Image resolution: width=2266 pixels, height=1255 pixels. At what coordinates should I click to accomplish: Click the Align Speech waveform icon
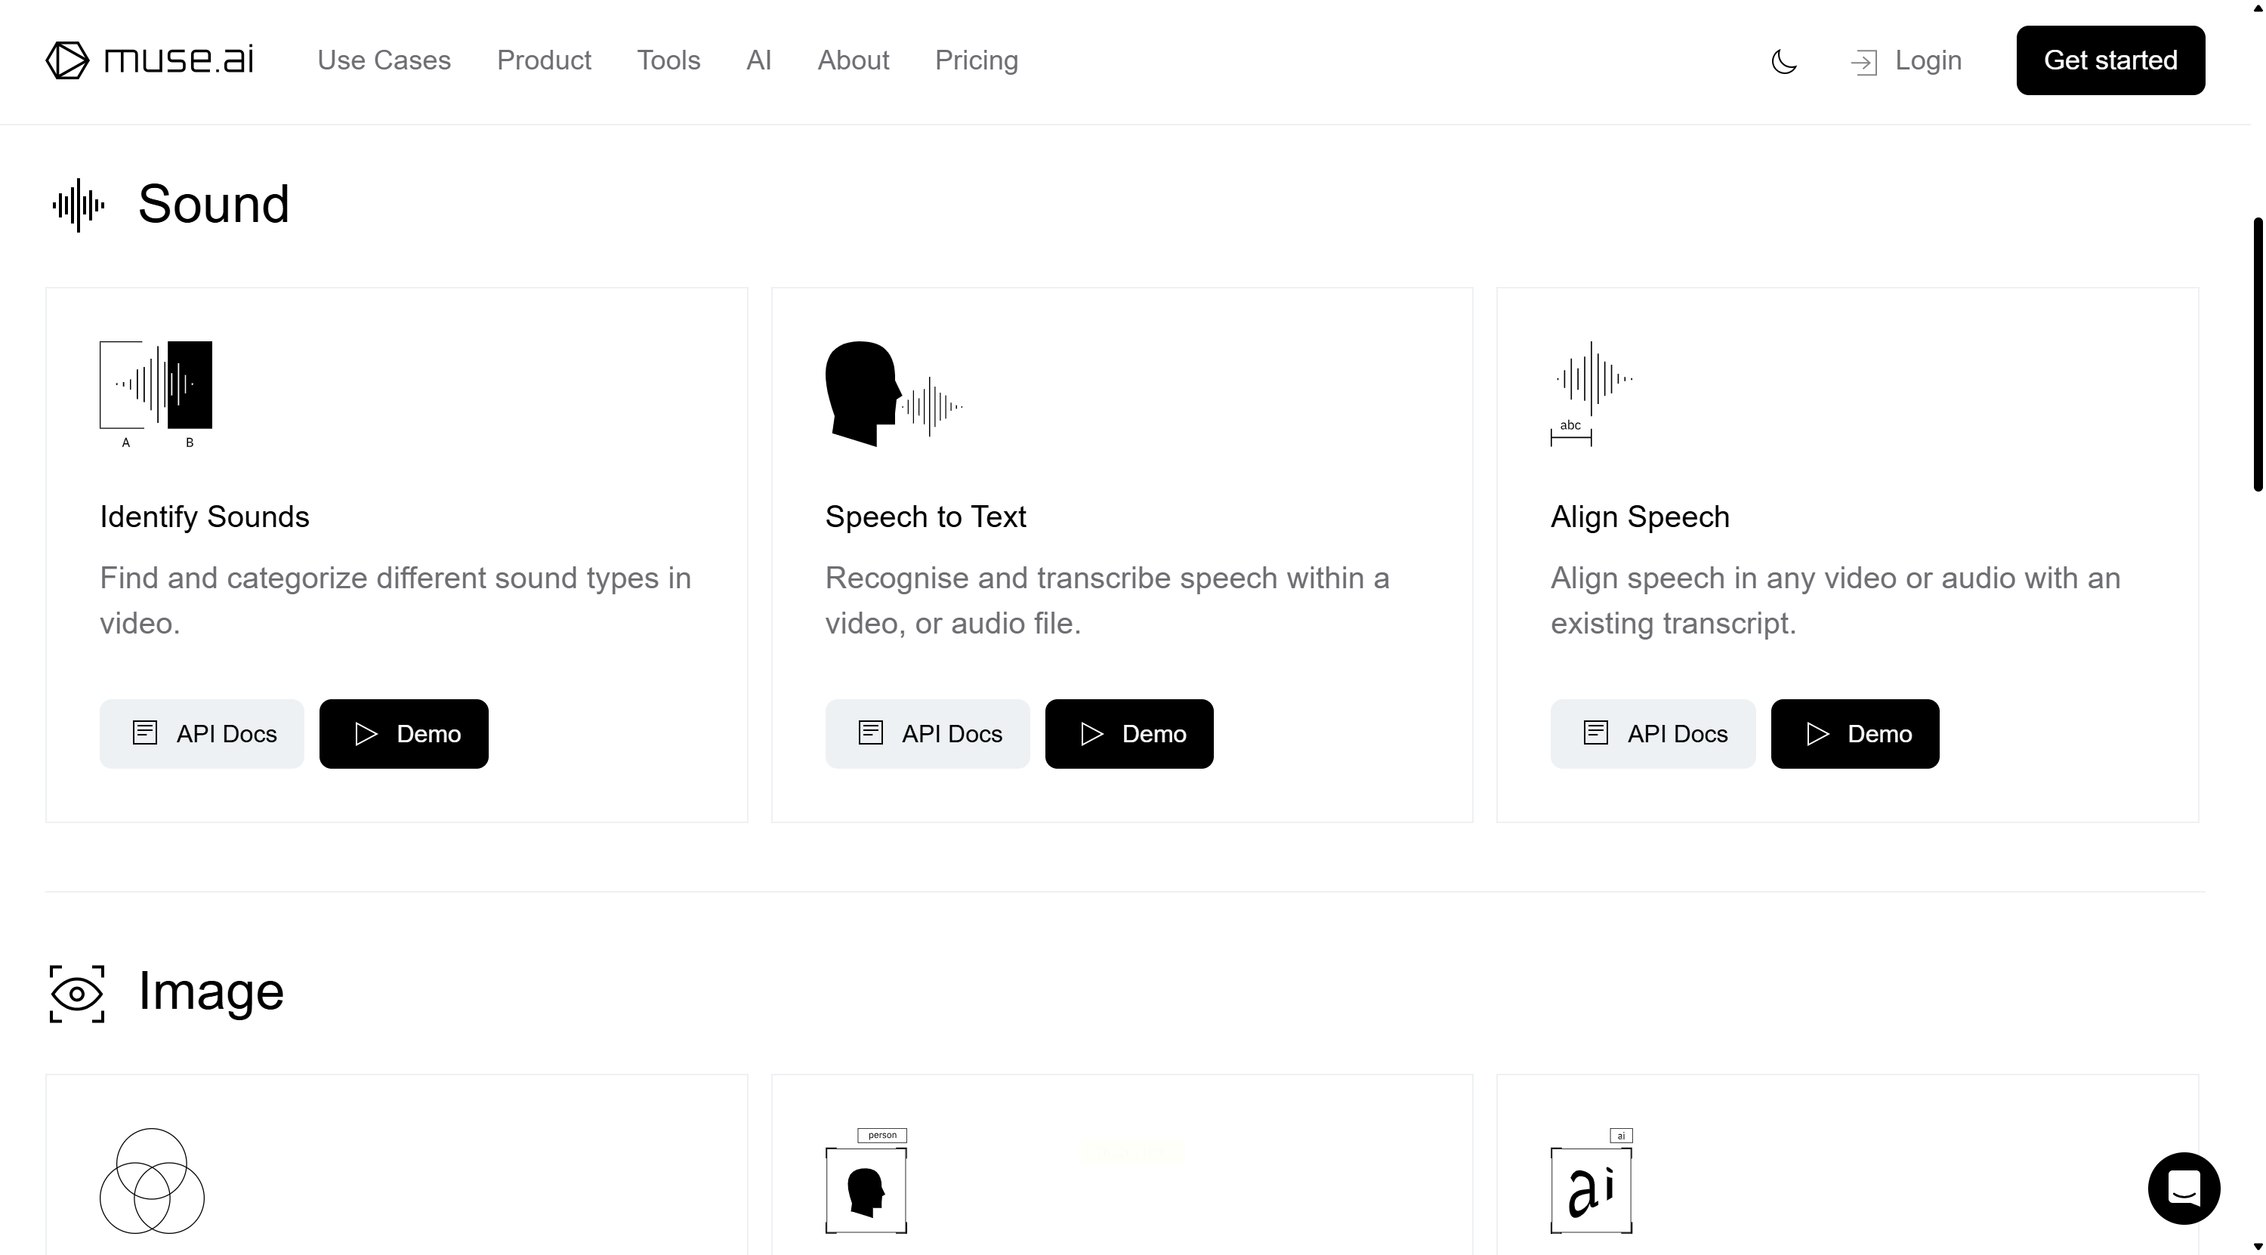[1591, 392]
